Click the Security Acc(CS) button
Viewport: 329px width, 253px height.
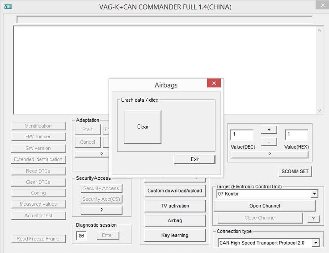pos(102,199)
